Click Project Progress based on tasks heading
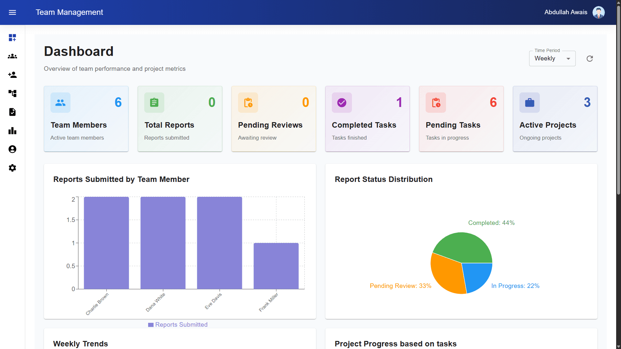Image resolution: width=621 pixels, height=349 pixels. pos(396,344)
